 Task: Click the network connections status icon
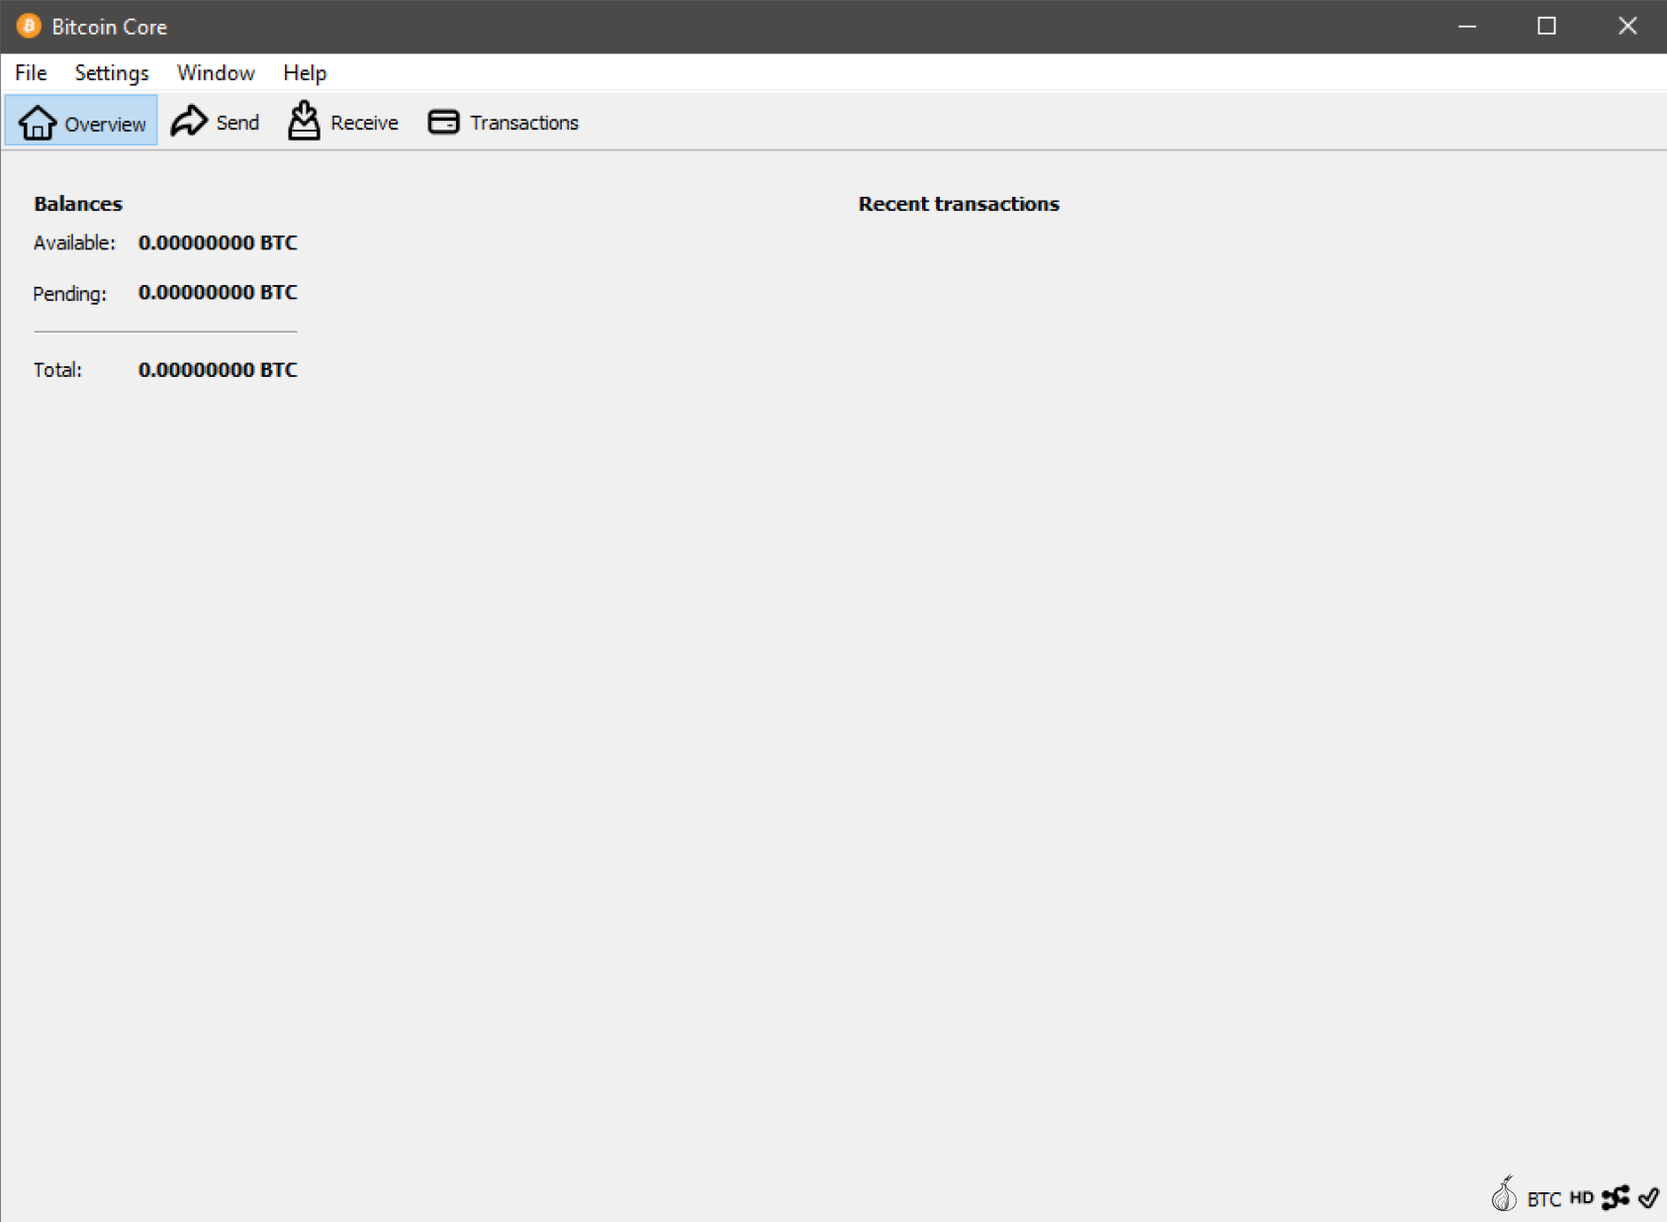[x=1616, y=1198]
